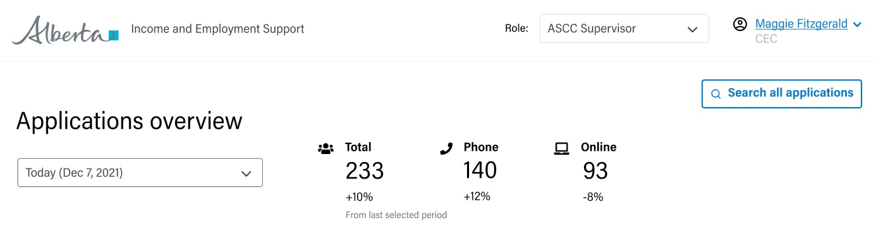This screenshot has height=238, width=878.
Task: Click the +10% total change indicator
Action: [x=359, y=197]
